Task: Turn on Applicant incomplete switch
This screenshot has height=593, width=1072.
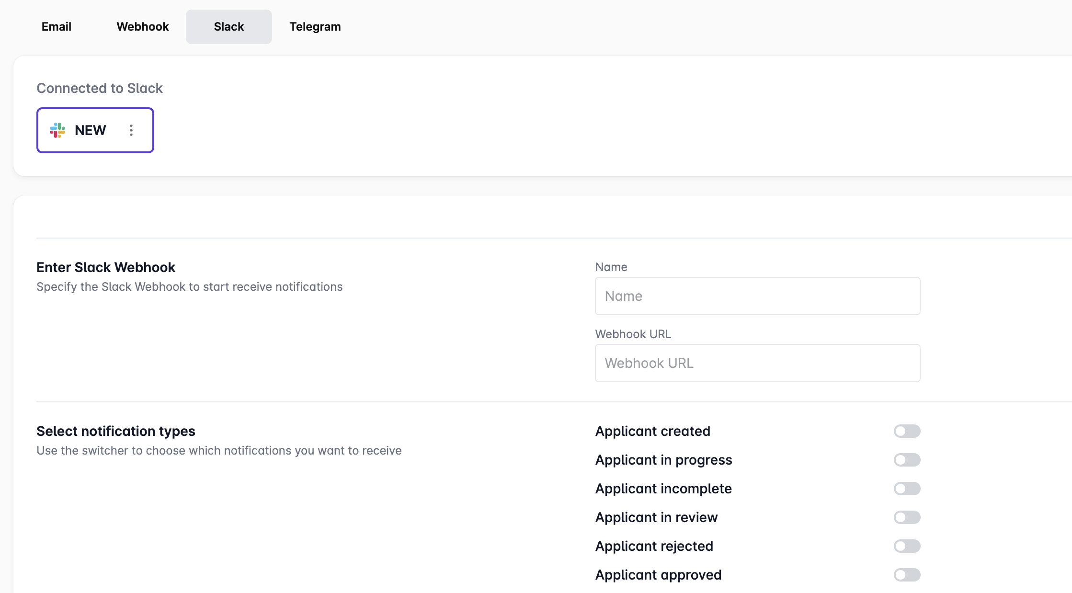Action: [x=907, y=489]
